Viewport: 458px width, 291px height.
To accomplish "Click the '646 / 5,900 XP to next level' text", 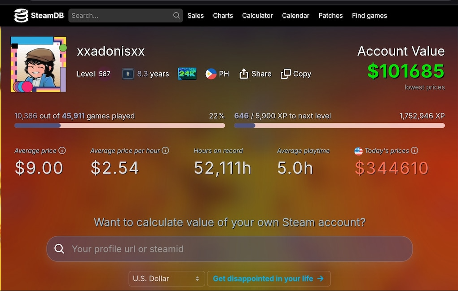I will click(282, 116).
